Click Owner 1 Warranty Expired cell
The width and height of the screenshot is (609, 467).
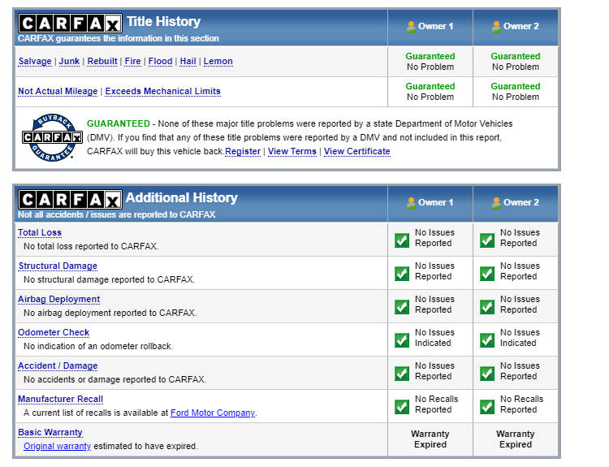430,439
